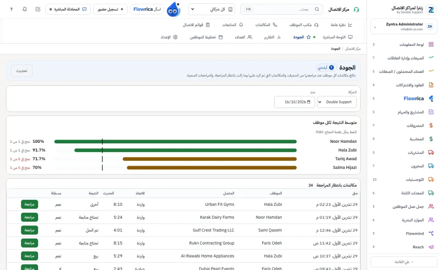Click the متى column header
Screen dimensions: 441x270
(x=355, y=193)
